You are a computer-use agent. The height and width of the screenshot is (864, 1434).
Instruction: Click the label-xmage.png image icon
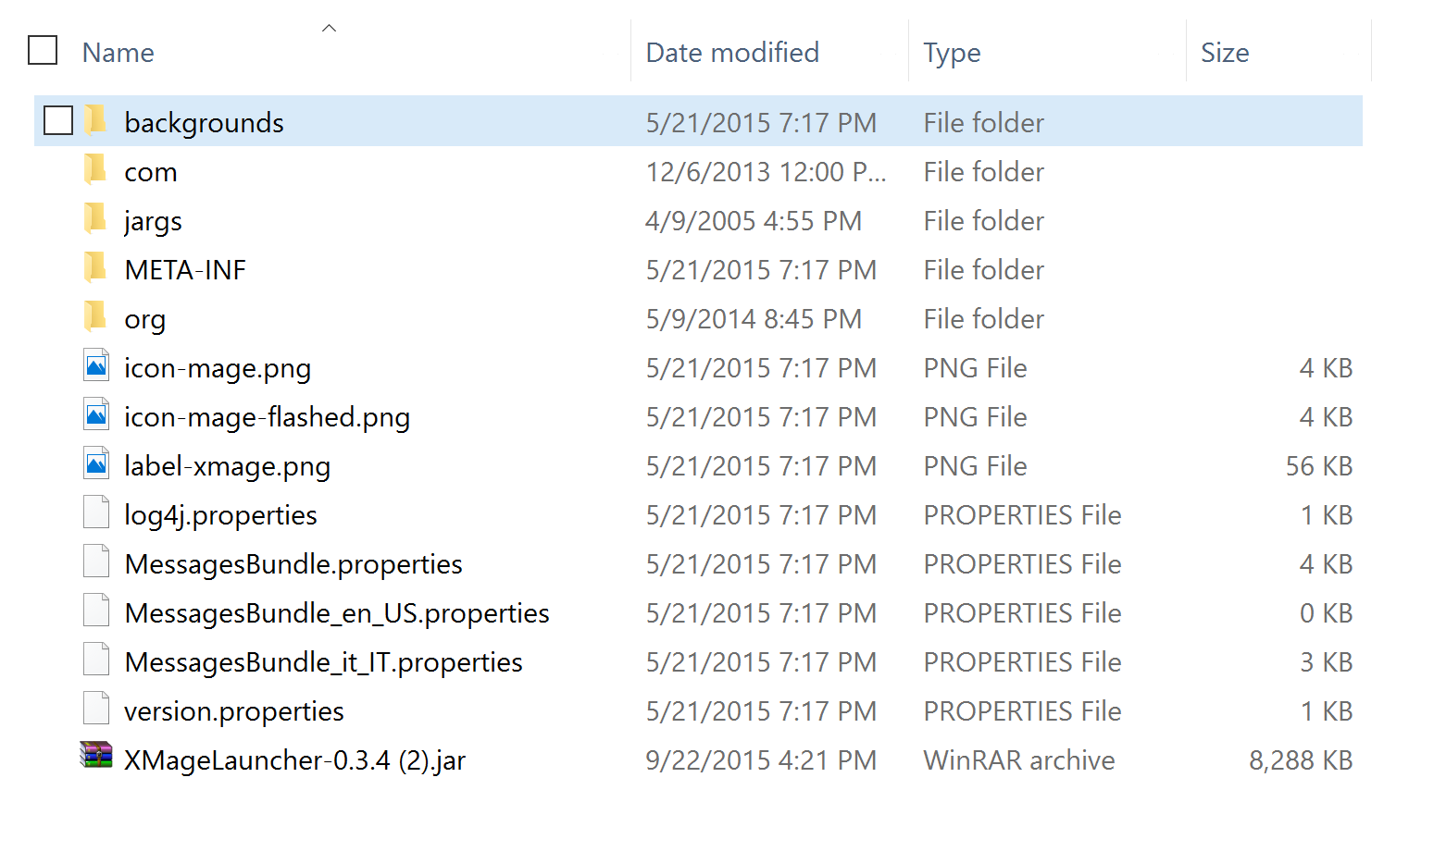96,463
